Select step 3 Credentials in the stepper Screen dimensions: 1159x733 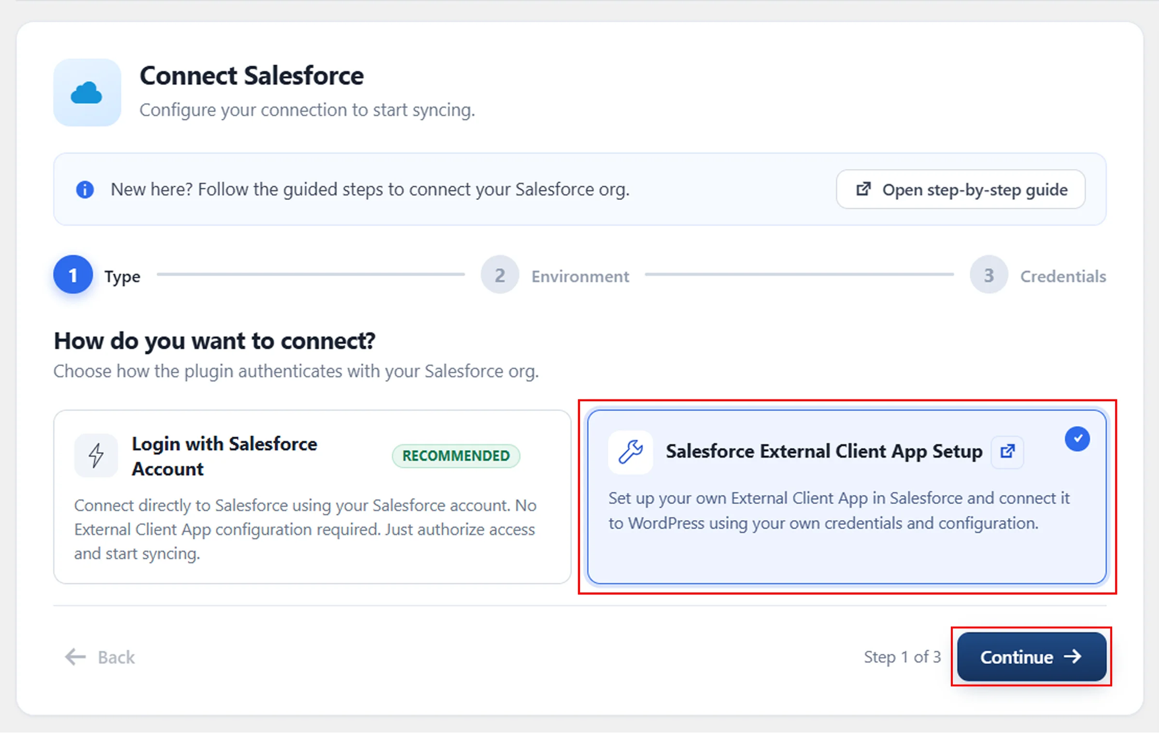1038,276
